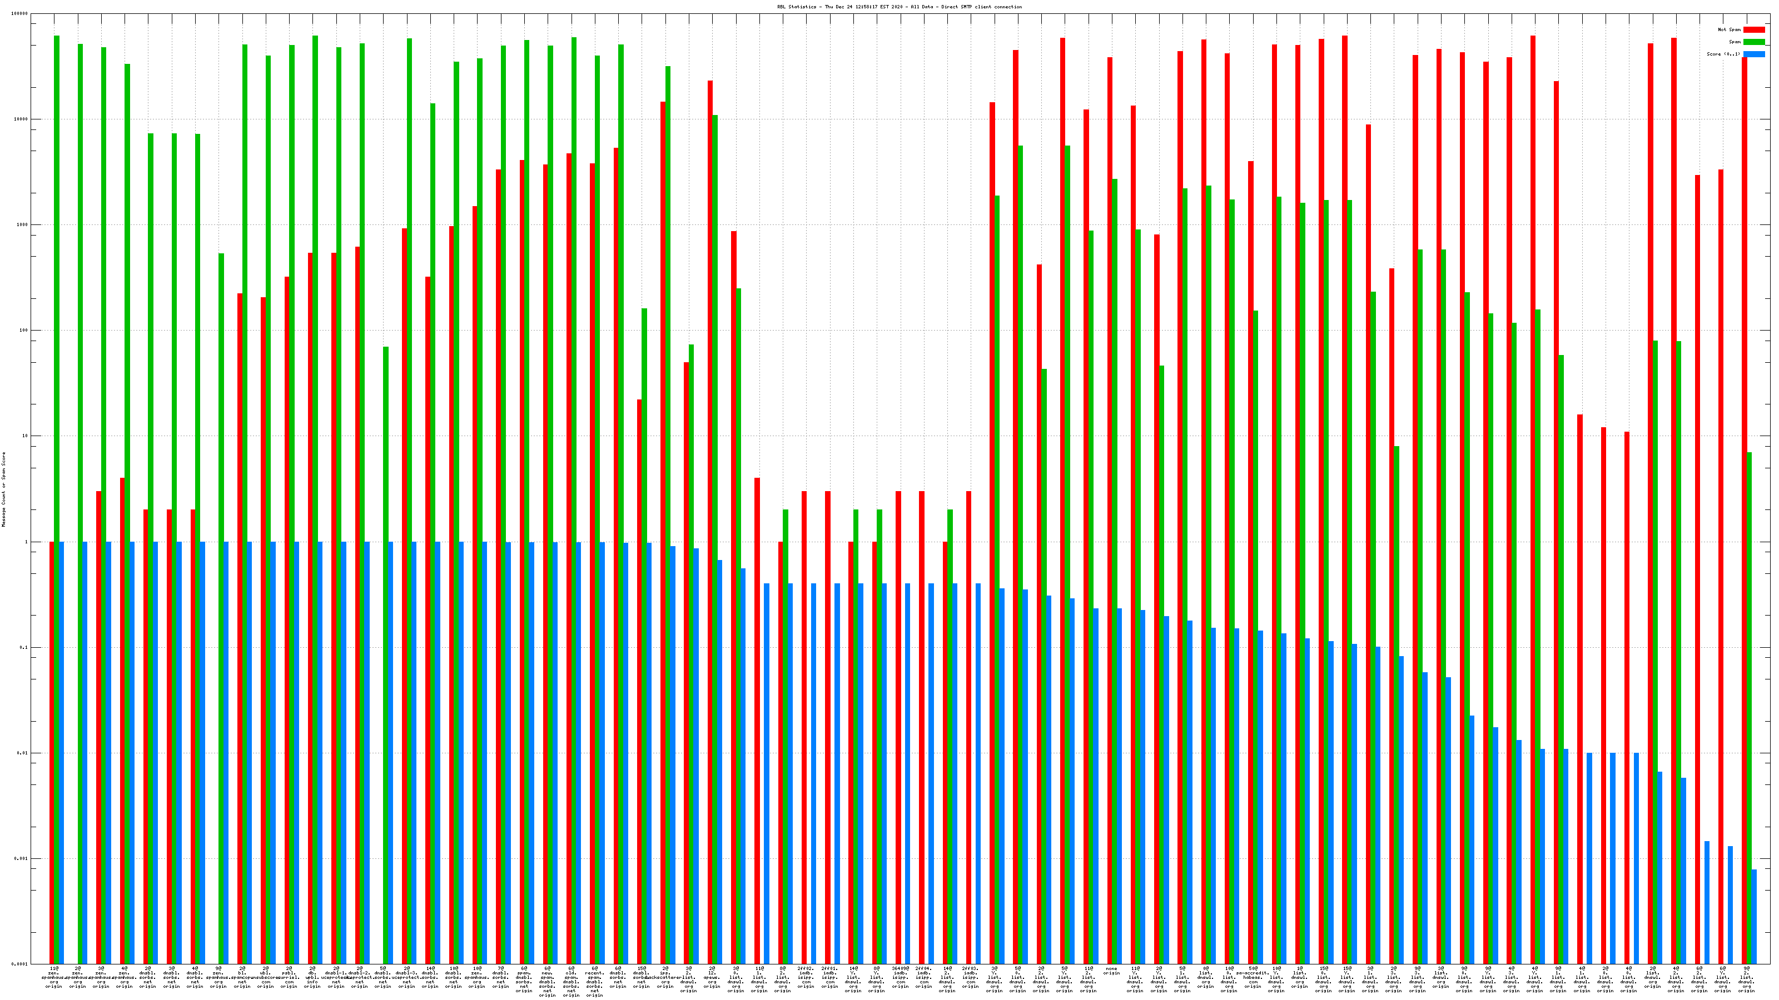Click the 0.0001 y-axis tick label
This screenshot has height=1000, width=1779.
click(21, 964)
